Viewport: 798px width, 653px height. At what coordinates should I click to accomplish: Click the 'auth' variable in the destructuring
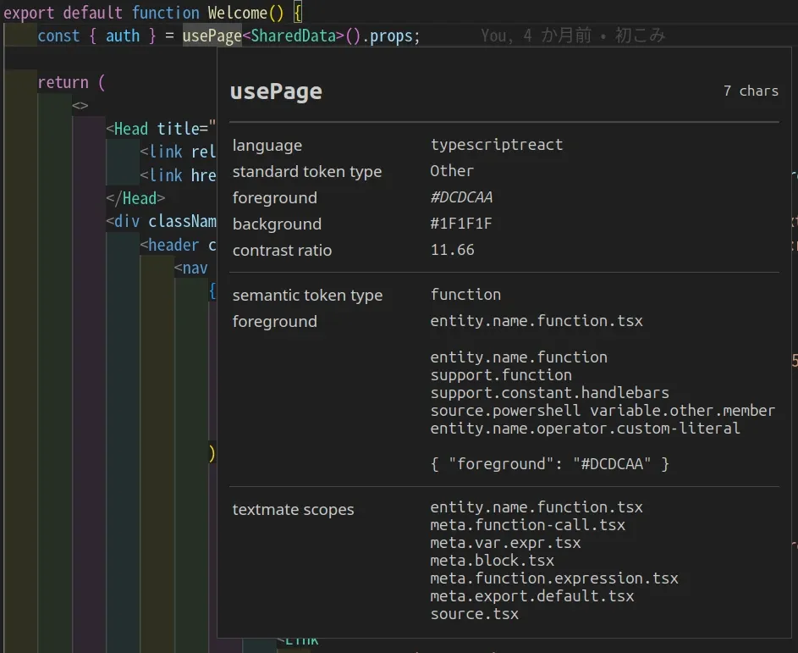click(x=123, y=36)
